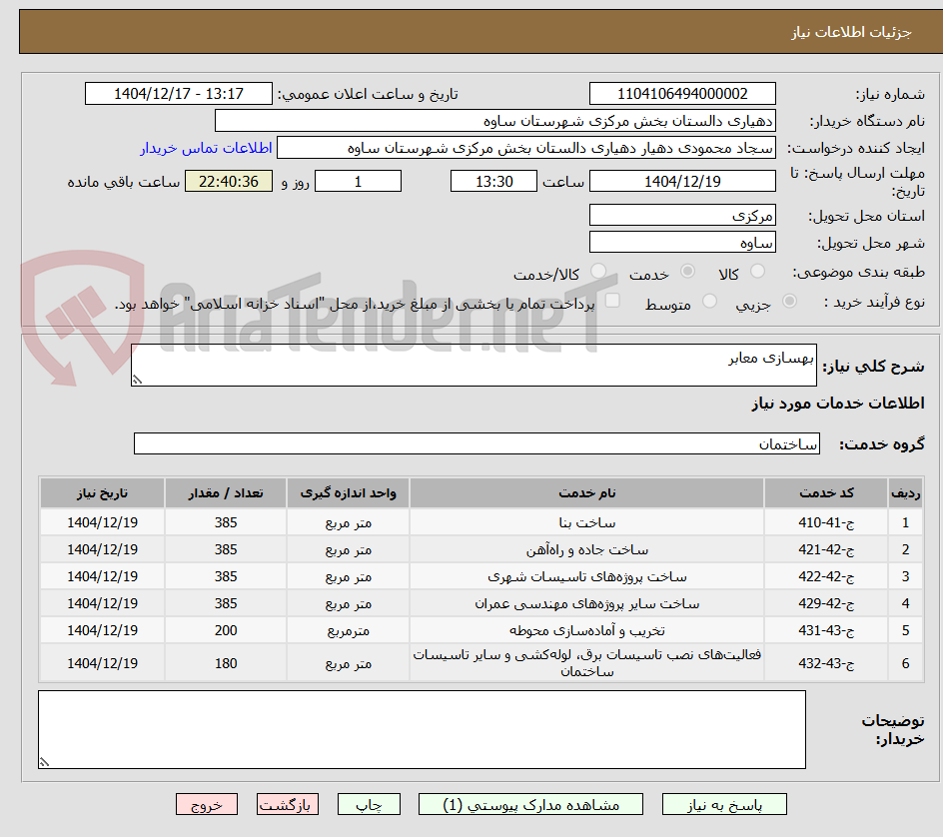Click the شهر محل تحویل field ساوه
This screenshot has height=837, width=943.
[682, 243]
